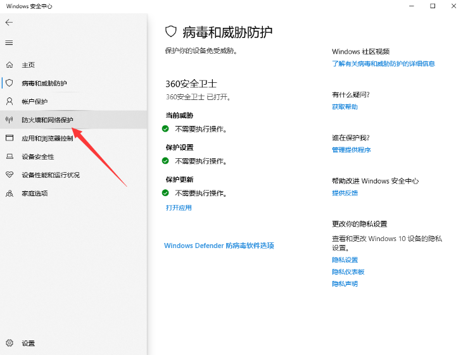
Task: Click the 了解有关病毒和威胁防护的详细信息 link
Action: point(383,64)
